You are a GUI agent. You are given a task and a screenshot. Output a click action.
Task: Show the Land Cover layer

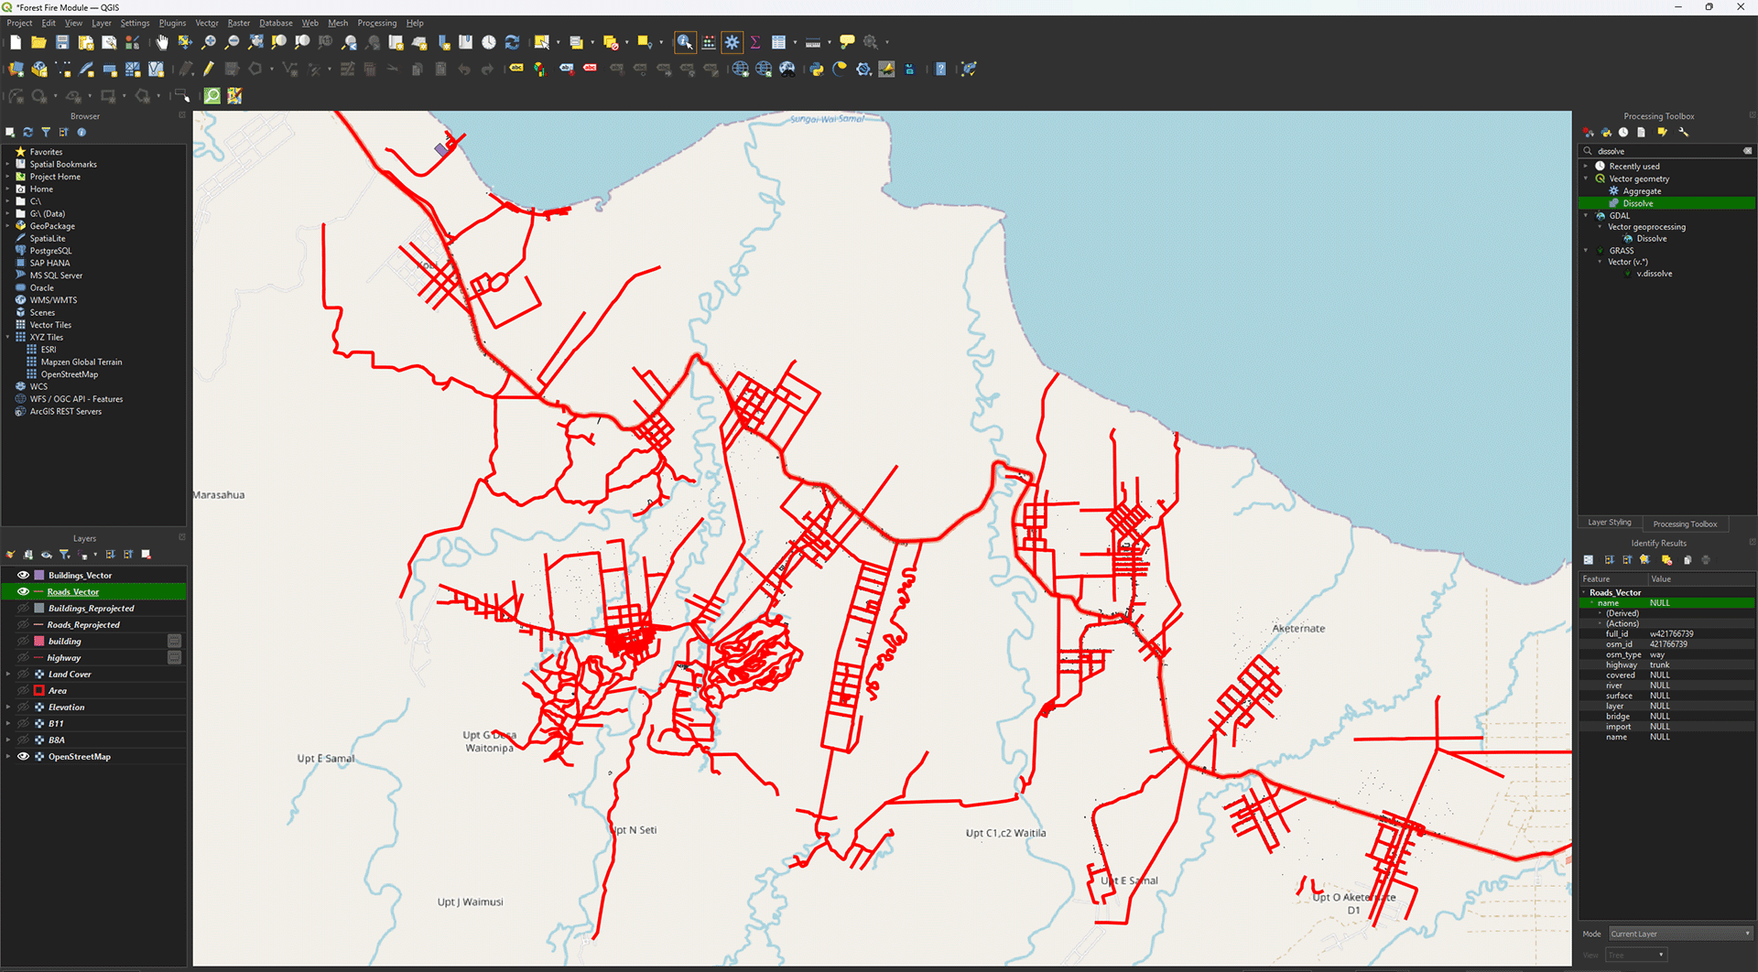point(23,675)
